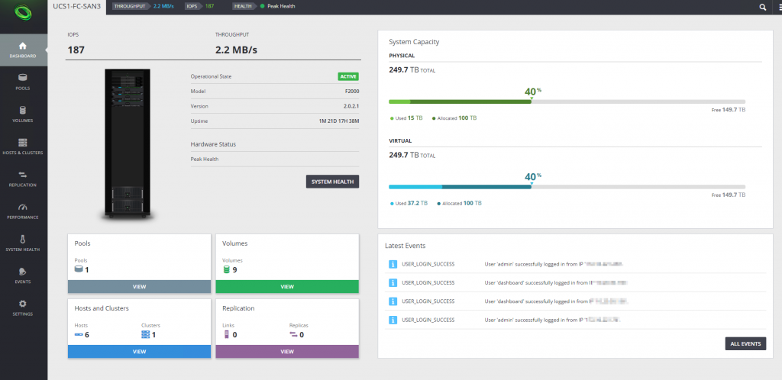The height and width of the screenshot is (380, 782).
Task: Click the ACTIVE operational state badge
Action: click(348, 77)
